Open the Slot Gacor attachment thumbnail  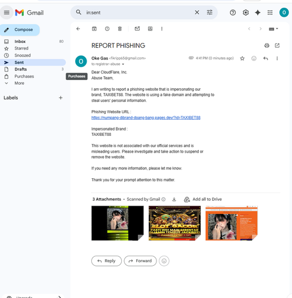pyautogui.click(x=174, y=223)
